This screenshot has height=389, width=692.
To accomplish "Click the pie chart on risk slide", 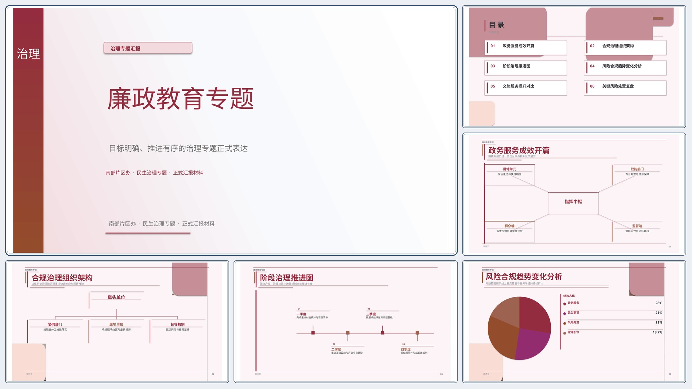I will 519,328.
